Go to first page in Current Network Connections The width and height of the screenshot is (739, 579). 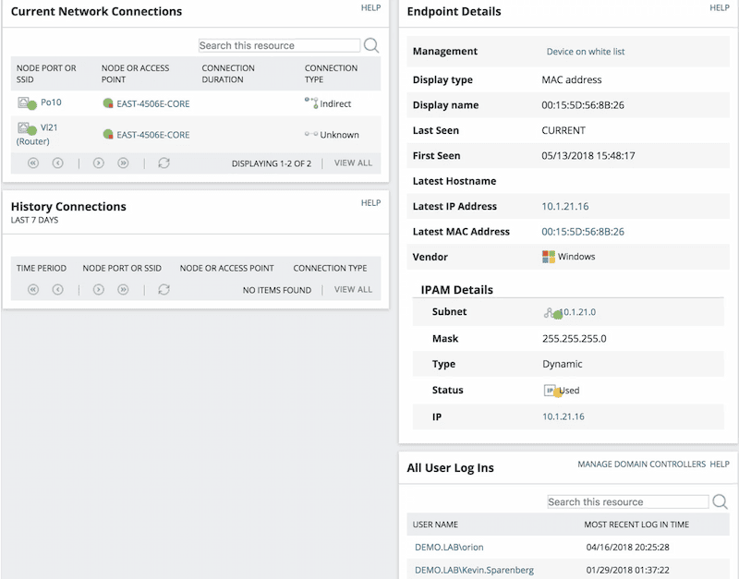33,163
